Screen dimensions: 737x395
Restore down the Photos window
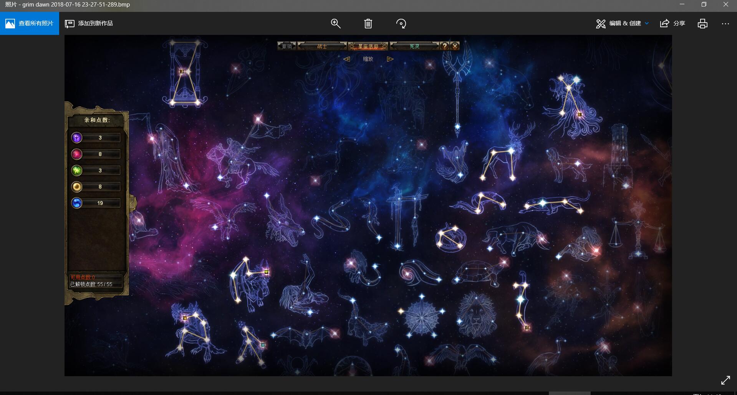[704, 5]
